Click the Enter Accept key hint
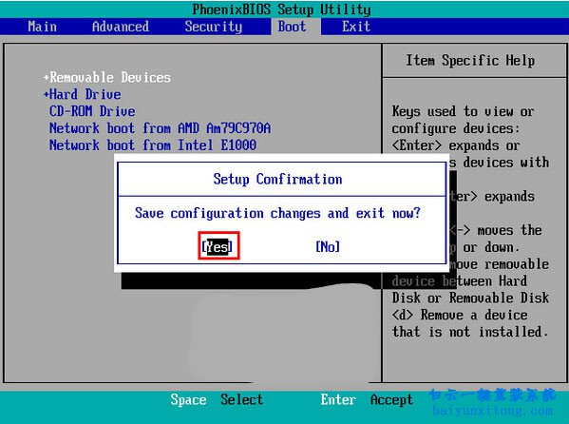The width and height of the screenshot is (569, 424). [x=367, y=399]
